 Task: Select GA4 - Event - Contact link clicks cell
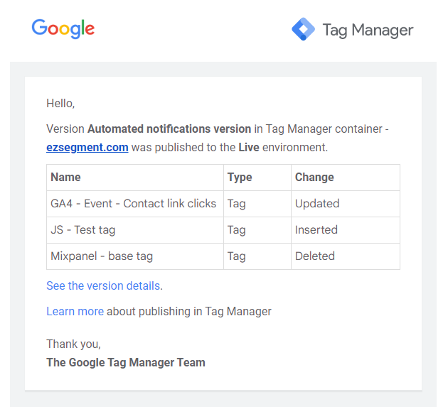[x=135, y=204]
